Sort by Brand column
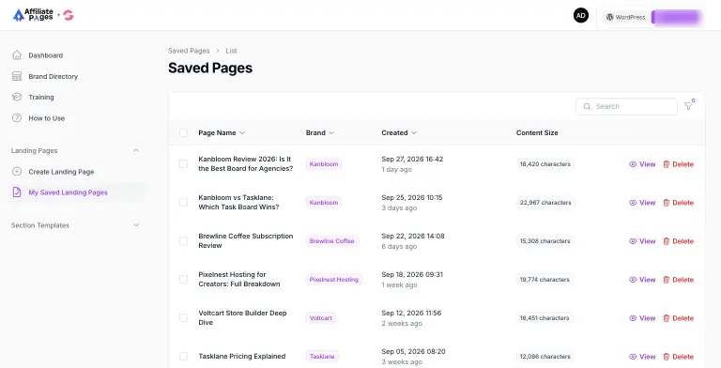Screen dimensions: 721x368 (319, 133)
